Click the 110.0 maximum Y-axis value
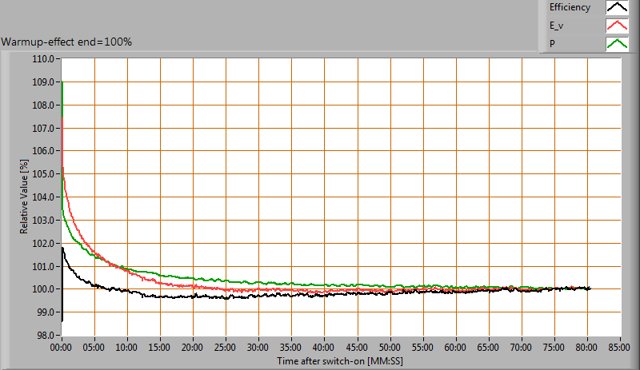This screenshot has width=640, height=370. pos(42,59)
